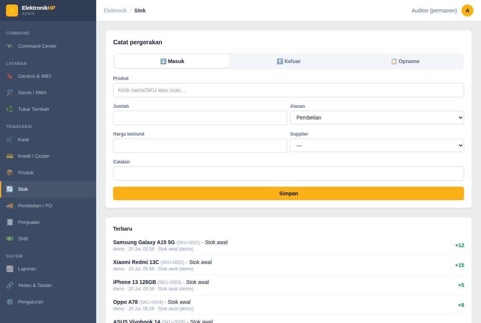The width and height of the screenshot is (481, 323).
Task: Click the +5 quantity value
Action: [x=461, y=285]
